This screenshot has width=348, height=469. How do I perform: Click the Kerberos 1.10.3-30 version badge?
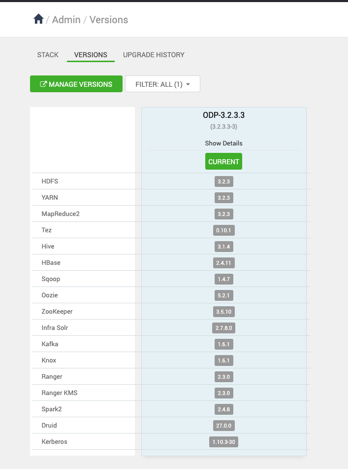point(223,442)
